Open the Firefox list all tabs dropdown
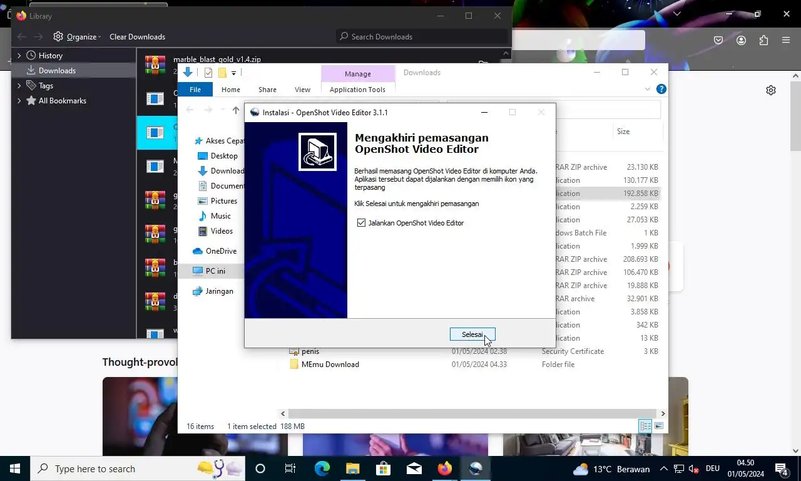Image resolution: width=801 pixels, height=481 pixels. click(677, 14)
